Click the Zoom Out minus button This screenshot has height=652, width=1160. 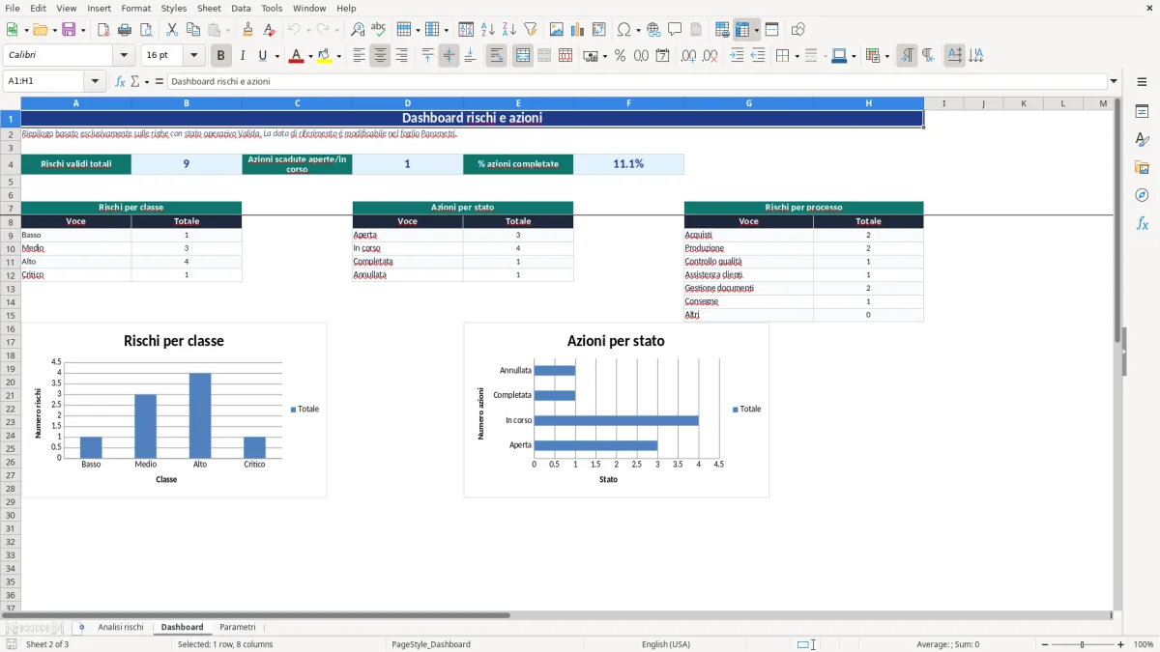[1045, 644]
